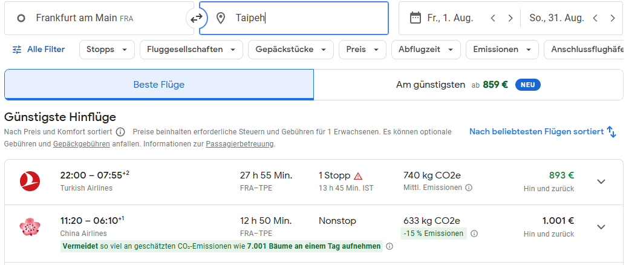Click the Taipeh destination input field
The height and width of the screenshot is (265, 626).
click(302, 18)
